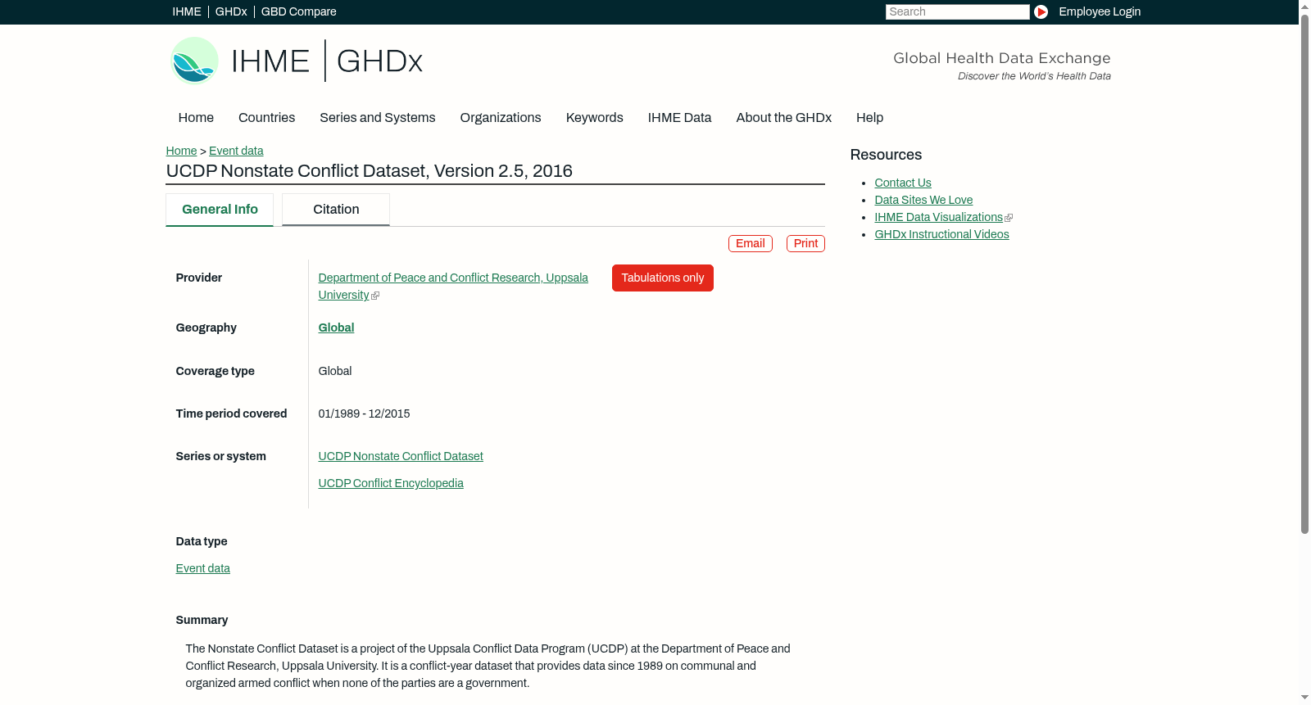The width and height of the screenshot is (1311, 705).
Task: Focus the Search input field
Action: (x=957, y=11)
